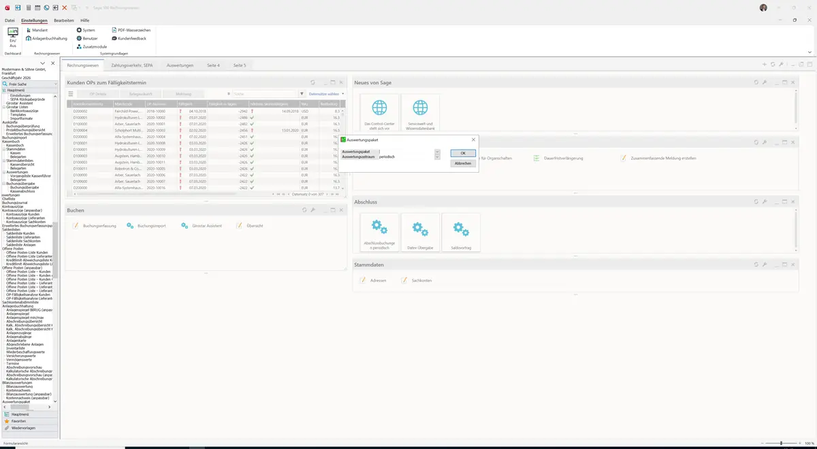Click the calculator icon in quick access toolbar
The width and height of the screenshot is (817, 449).
[28, 7]
